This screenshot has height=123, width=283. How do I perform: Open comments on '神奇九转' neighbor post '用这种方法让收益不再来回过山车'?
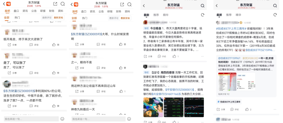pos(101,91)
